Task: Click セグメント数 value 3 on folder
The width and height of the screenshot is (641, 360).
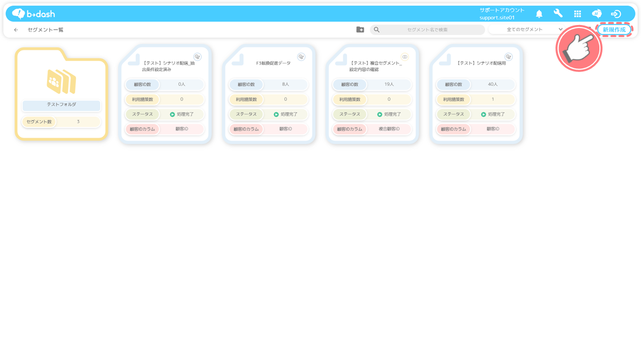Action: [78, 121]
